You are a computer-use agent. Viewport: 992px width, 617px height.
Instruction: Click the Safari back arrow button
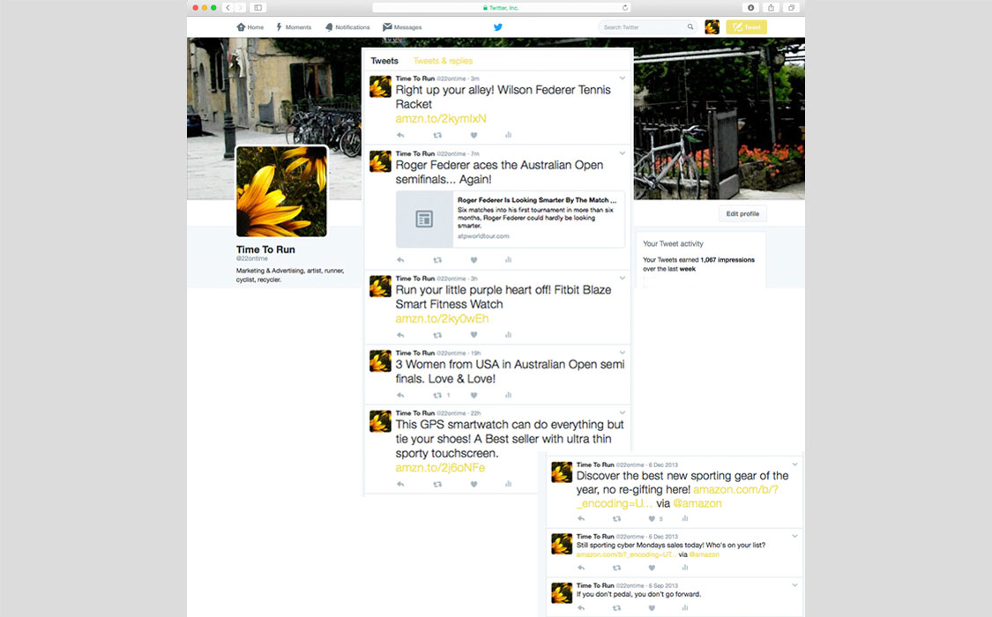pyautogui.click(x=227, y=8)
